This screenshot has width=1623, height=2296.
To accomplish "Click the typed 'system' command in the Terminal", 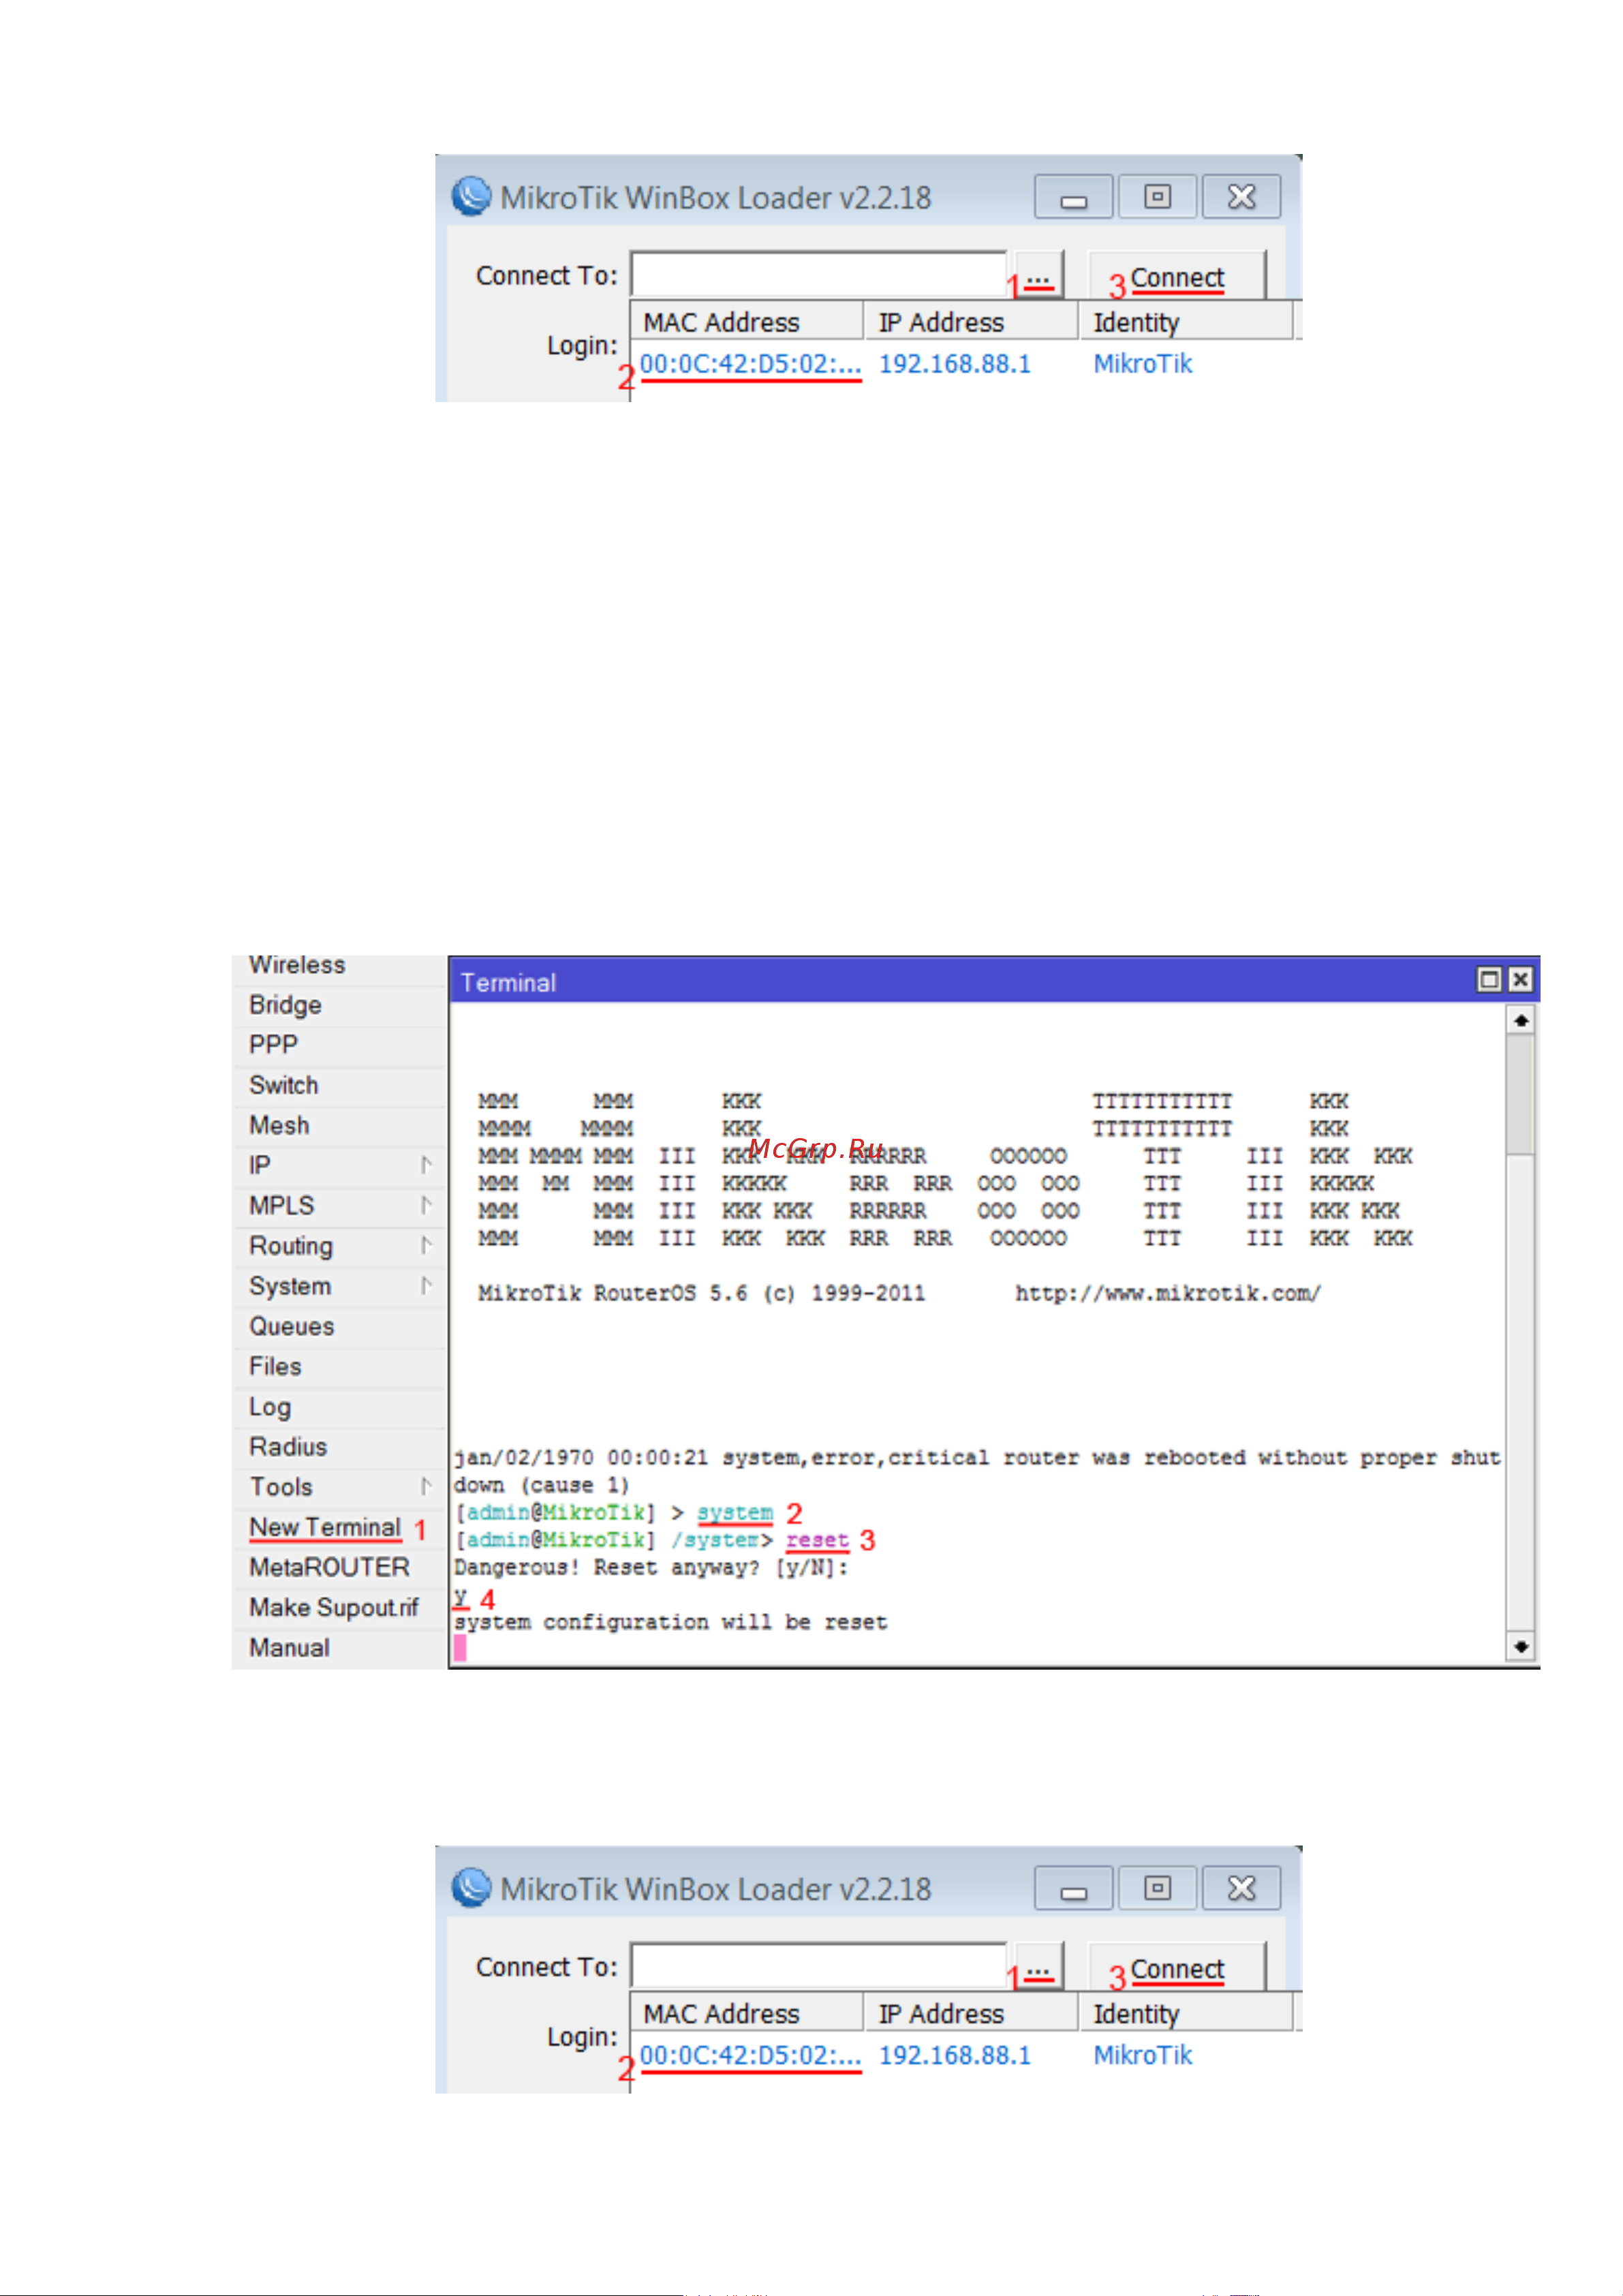I will click(x=735, y=1512).
